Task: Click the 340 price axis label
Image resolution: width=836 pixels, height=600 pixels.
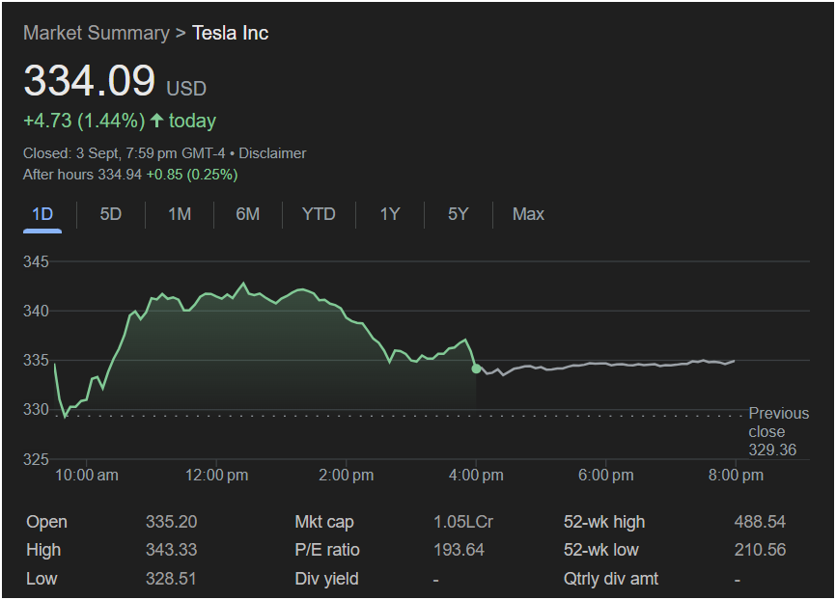Action: click(36, 311)
